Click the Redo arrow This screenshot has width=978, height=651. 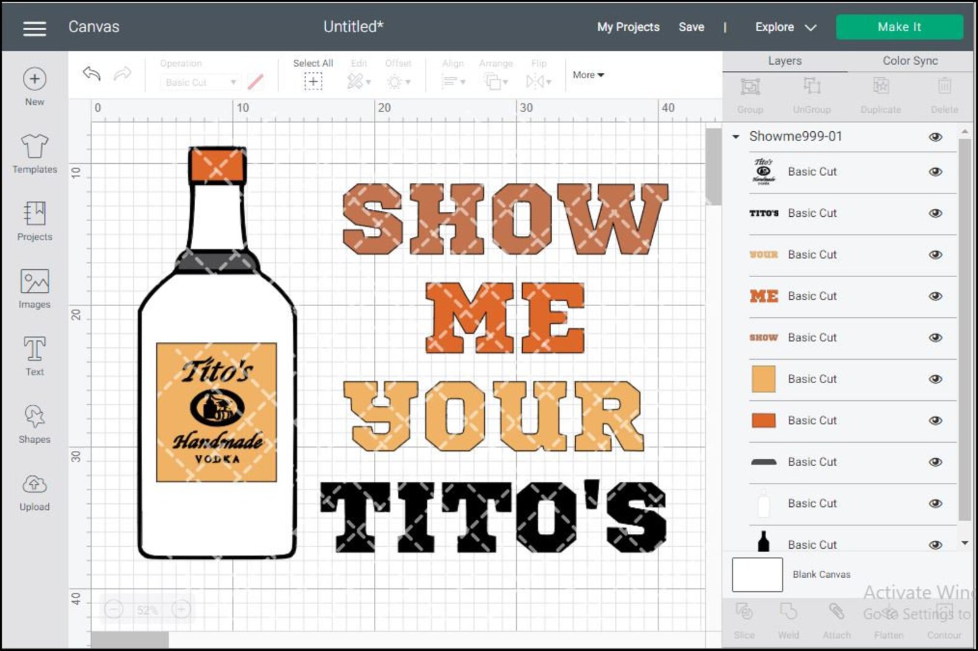123,74
